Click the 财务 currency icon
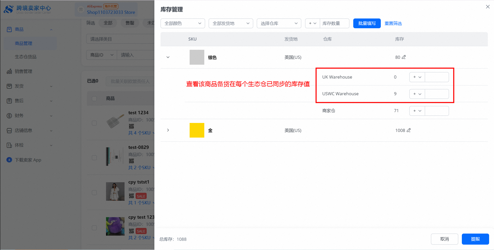The height and width of the screenshot is (250, 494). [9, 116]
